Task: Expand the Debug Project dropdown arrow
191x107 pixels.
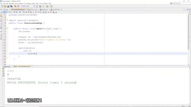Action: (x=49, y=6)
